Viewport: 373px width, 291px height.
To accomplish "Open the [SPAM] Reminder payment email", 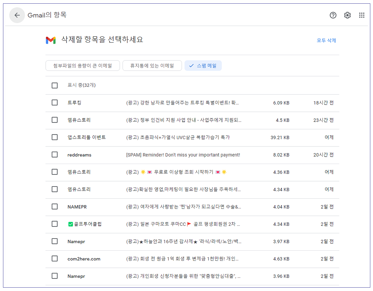I will point(183,155).
